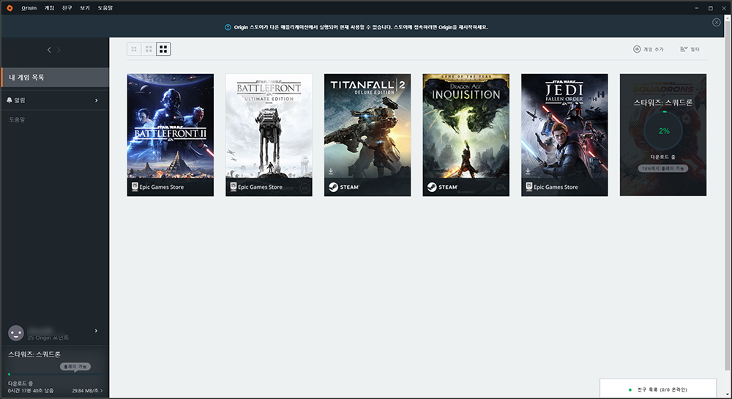This screenshot has height=399, width=732.
Task: Switch to medium tile view
Action: [x=149, y=49]
